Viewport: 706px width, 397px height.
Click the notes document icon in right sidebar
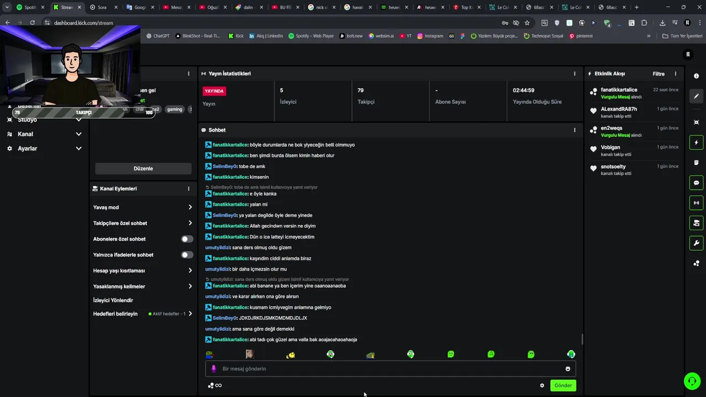click(x=696, y=163)
